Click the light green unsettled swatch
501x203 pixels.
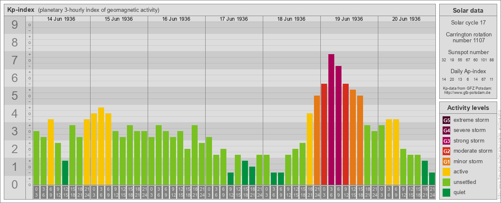pyautogui.click(x=446, y=182)
